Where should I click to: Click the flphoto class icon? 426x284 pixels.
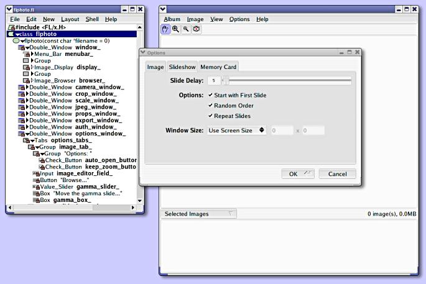[x=12, y=34]
